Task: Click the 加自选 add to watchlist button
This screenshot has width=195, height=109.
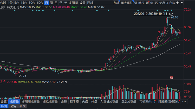Action: point(171,3)
